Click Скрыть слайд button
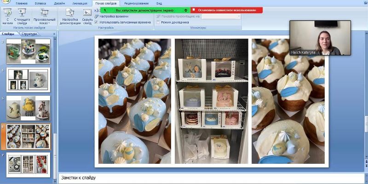 click(87, 17)
